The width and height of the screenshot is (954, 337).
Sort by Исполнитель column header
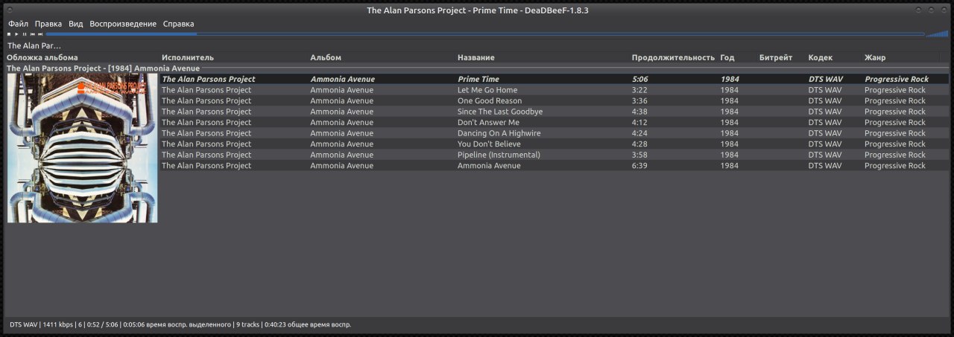(x=188, y=57)
